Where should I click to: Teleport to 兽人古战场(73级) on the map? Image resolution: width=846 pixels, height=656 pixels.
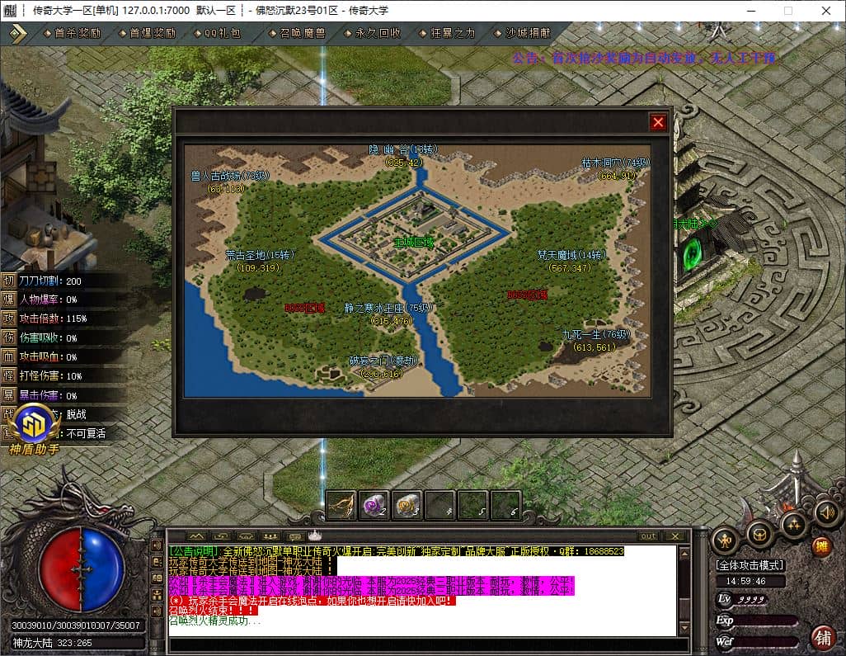(230, 182)
